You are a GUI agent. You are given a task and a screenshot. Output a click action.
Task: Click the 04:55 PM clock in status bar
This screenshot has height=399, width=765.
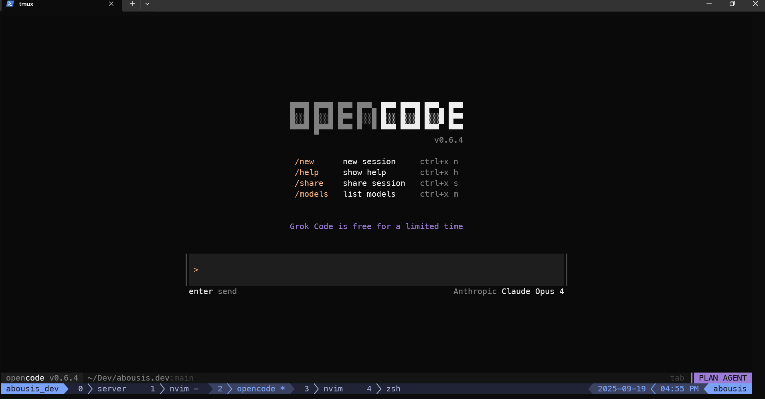coord(679,389)
